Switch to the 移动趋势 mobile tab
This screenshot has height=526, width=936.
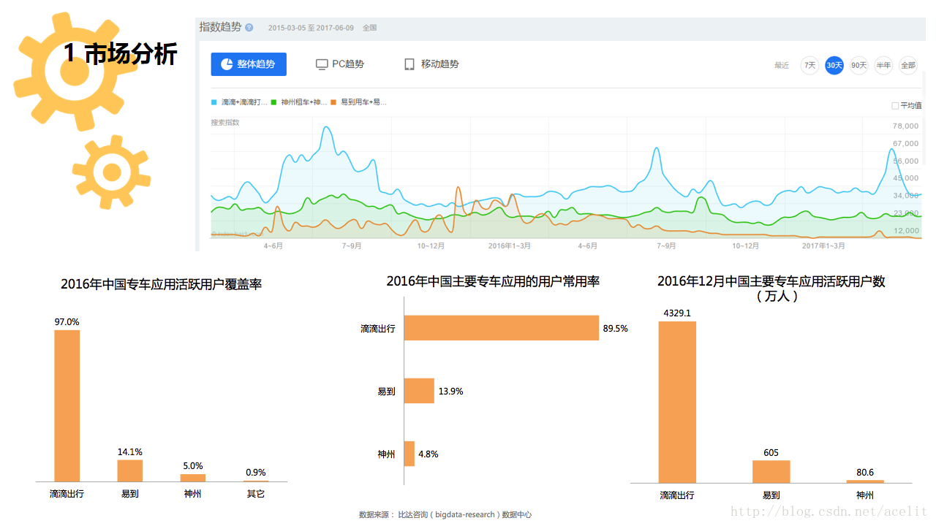[431, 64]
